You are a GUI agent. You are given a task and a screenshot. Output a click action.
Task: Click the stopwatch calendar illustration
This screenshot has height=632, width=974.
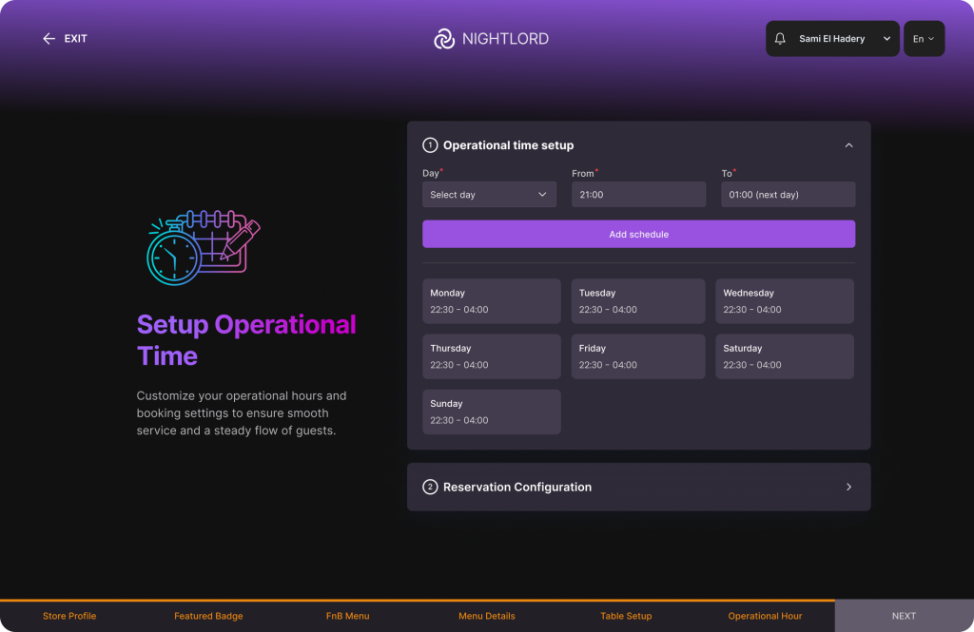pos(204,248)
